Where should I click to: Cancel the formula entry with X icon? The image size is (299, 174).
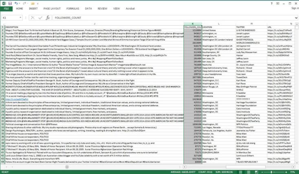pos(33,18)
